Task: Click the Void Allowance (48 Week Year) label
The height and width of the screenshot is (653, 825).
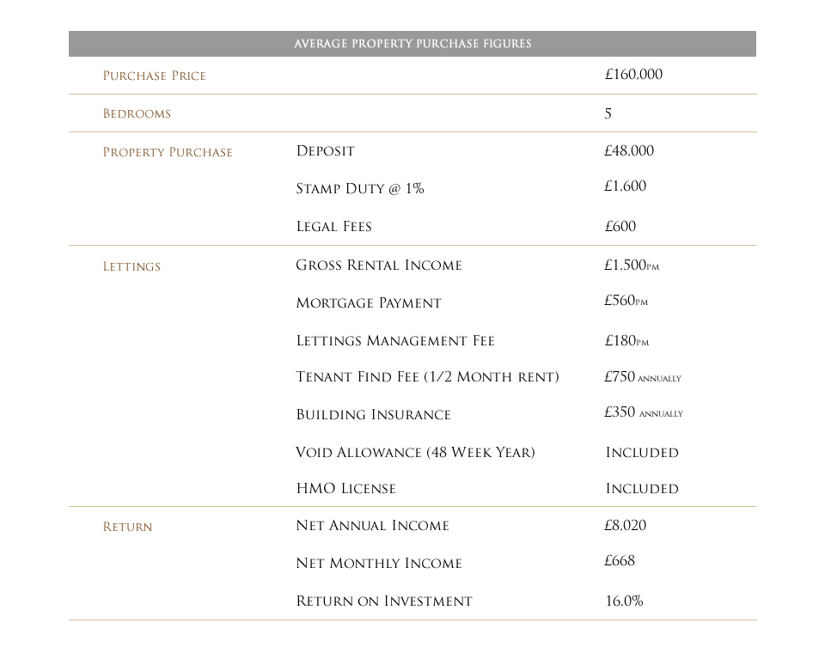Action: tap(415, 453)
